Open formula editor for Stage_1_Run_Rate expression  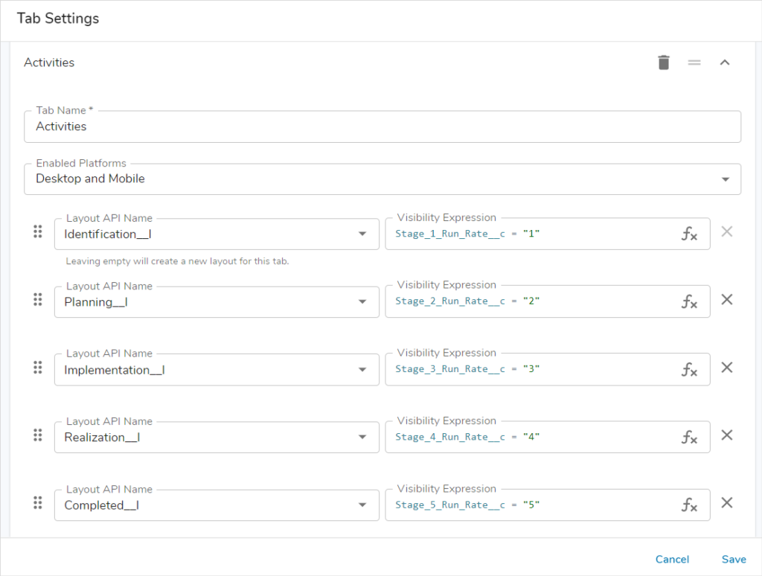click(689, 233)
